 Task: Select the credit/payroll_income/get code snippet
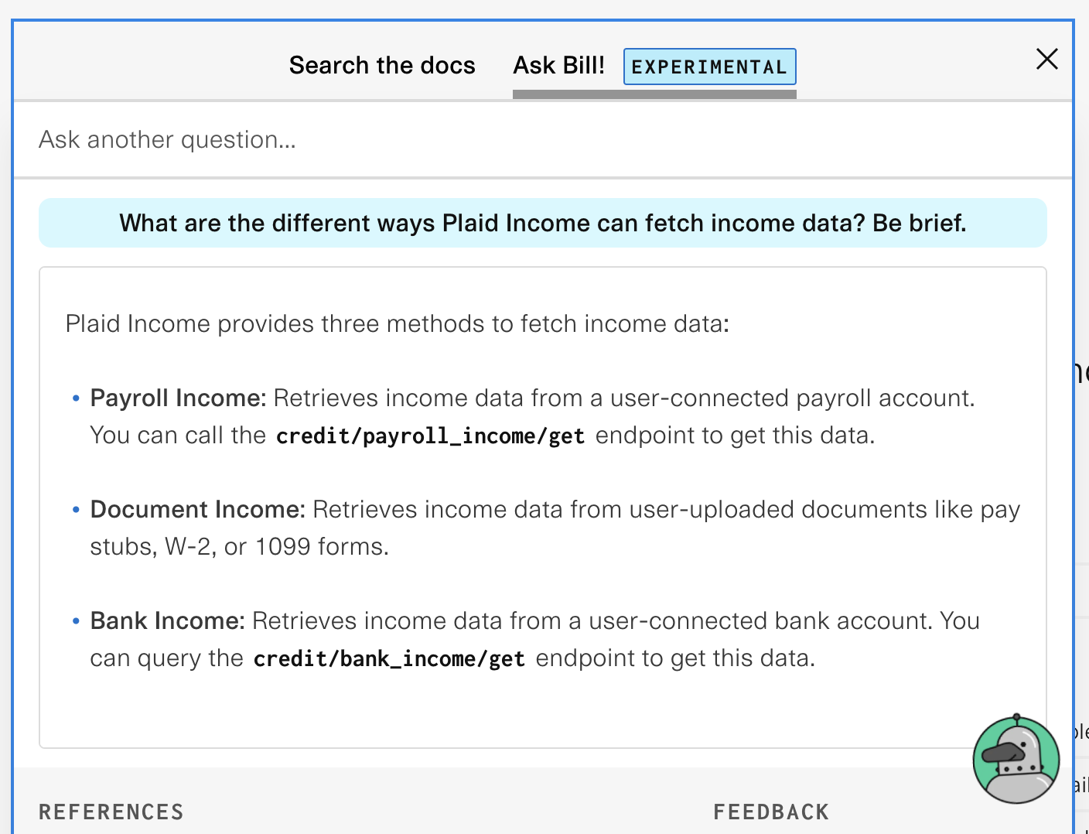click(x=430, y=435)
